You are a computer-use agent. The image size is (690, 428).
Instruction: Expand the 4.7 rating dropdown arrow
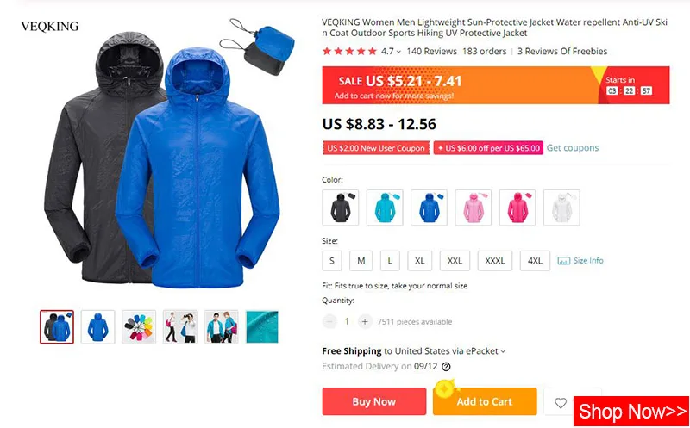pos(398,52)
